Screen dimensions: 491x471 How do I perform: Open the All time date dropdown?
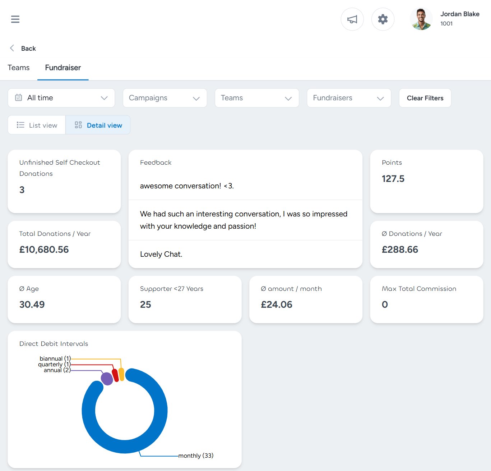coord(61,98)
